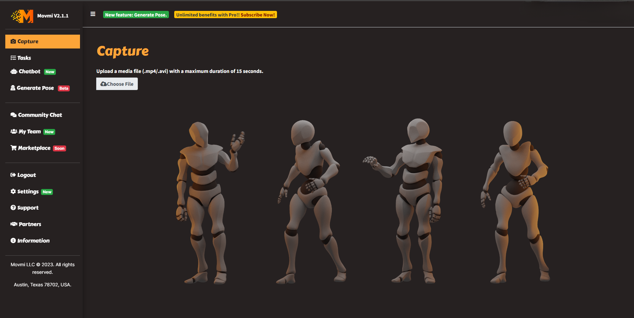Click the Choose File upload button
The image size is (634, 318).
[117, 84]
